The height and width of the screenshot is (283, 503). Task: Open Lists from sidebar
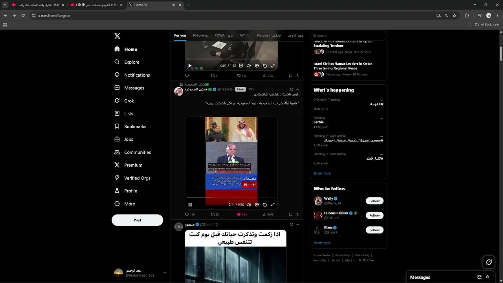(x=124, y=114)
